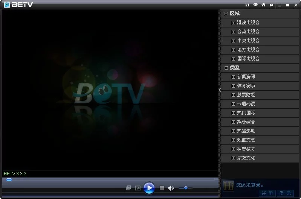Switch to mini window mode icon
This screenshot has height=199, width=301.
pyautogui.click(x=128, y=188)
